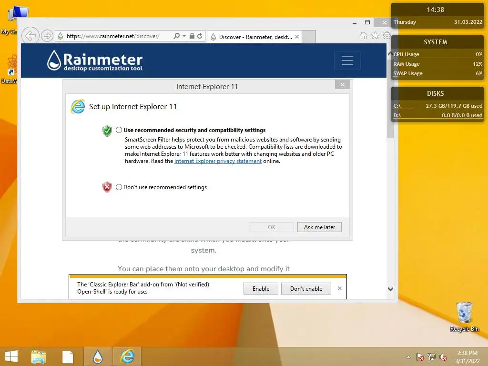
Task: Click the search magnifier in address bar
Action: [x=176, y=36]
